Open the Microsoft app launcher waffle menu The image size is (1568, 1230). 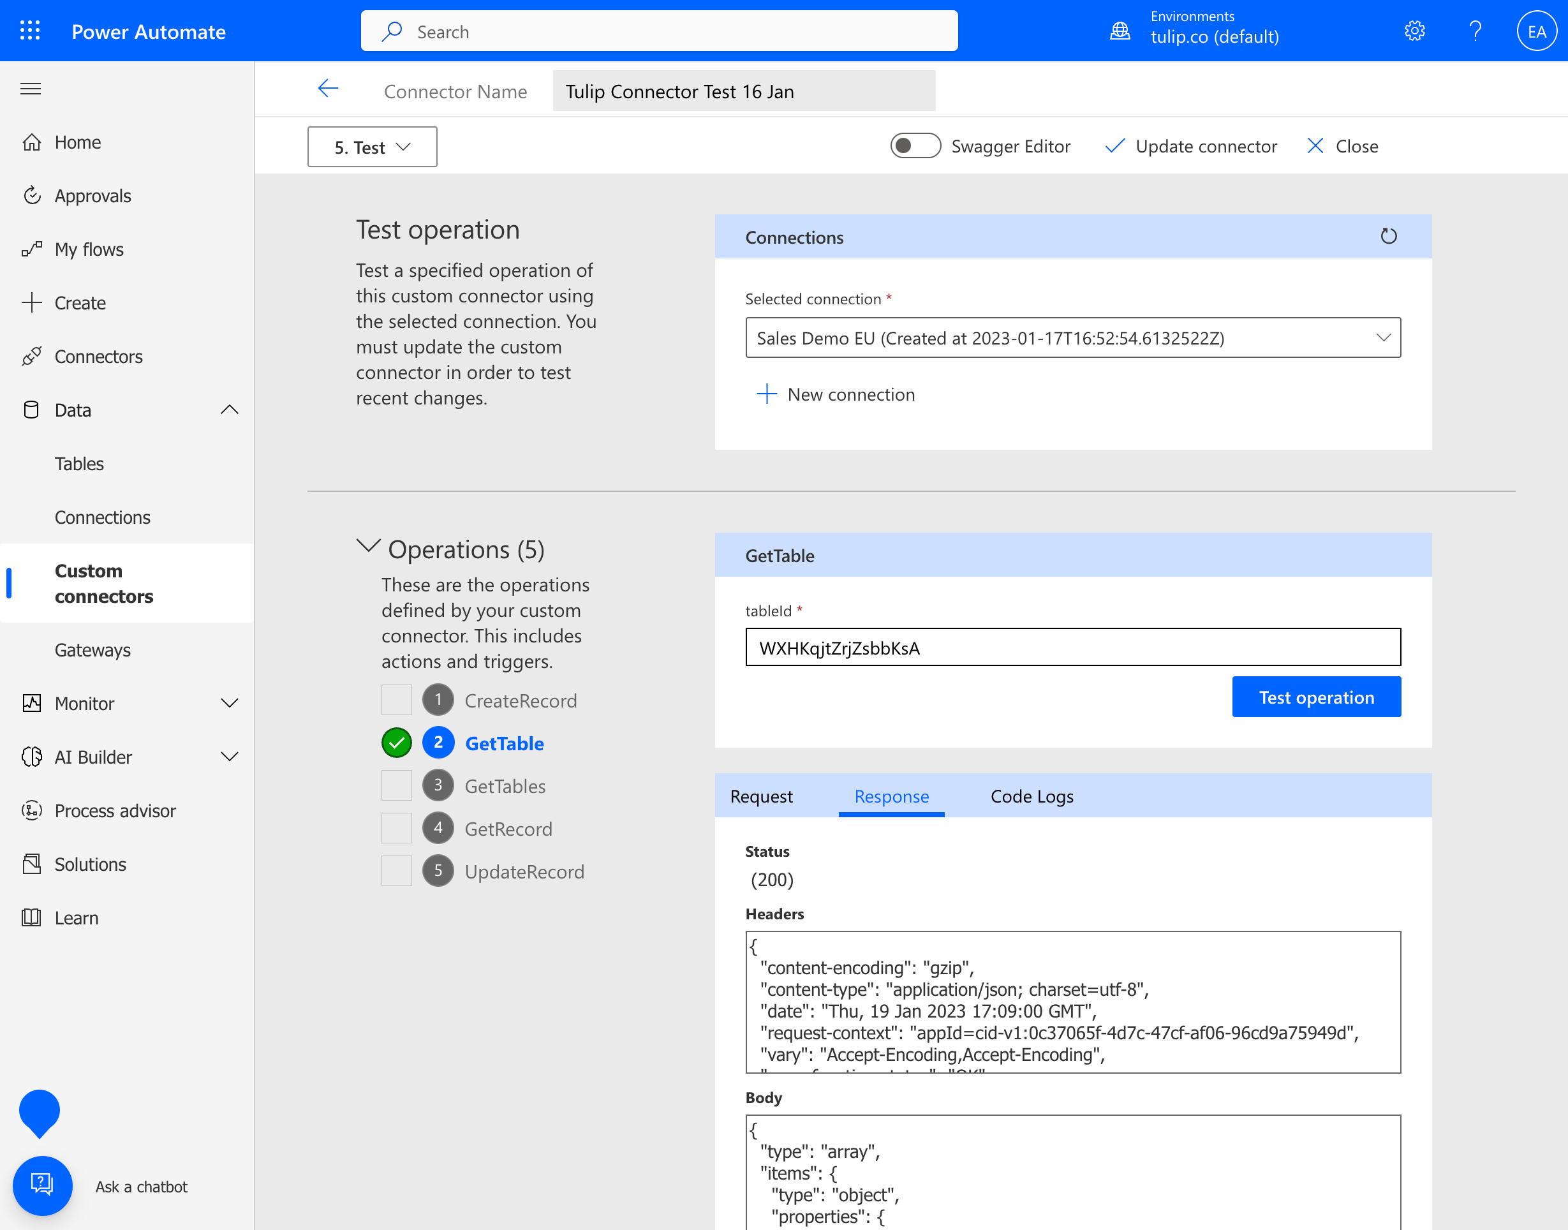point(29,30)
